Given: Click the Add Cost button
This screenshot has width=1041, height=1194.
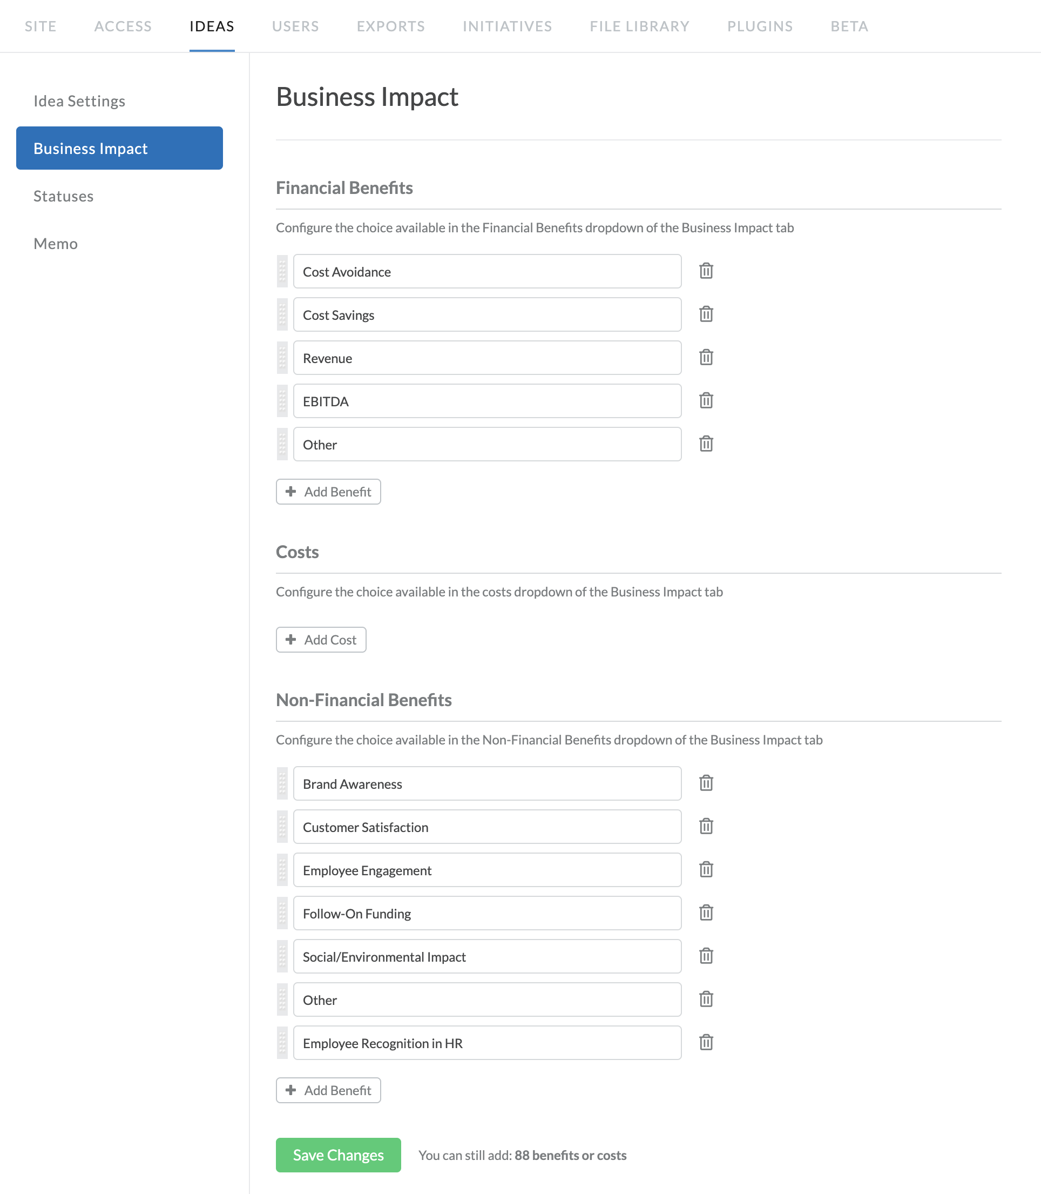Looking at the screenshot, I should tap(321, 640).
